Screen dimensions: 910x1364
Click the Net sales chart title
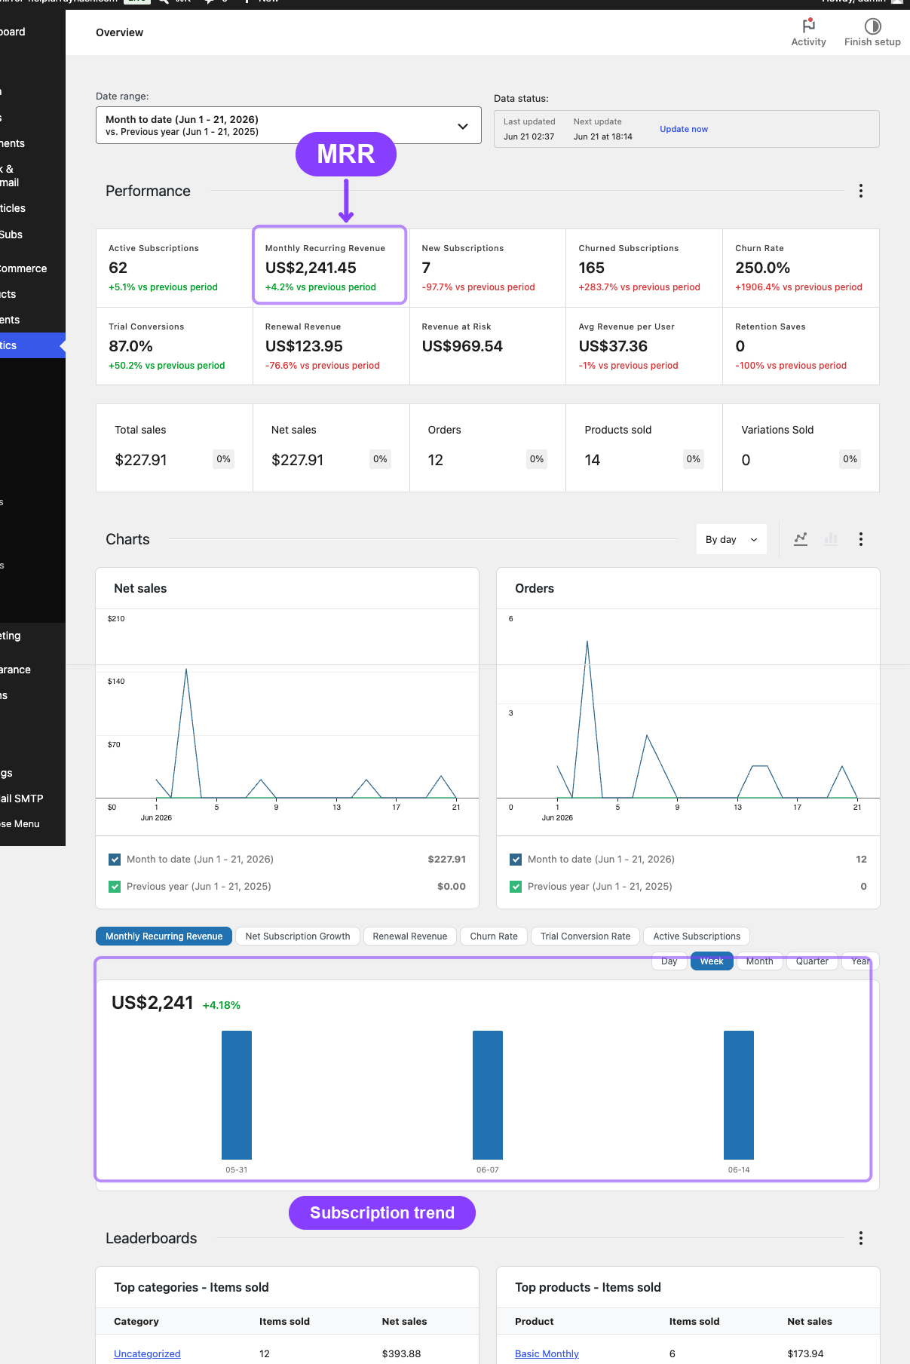(x=140, y=588)
